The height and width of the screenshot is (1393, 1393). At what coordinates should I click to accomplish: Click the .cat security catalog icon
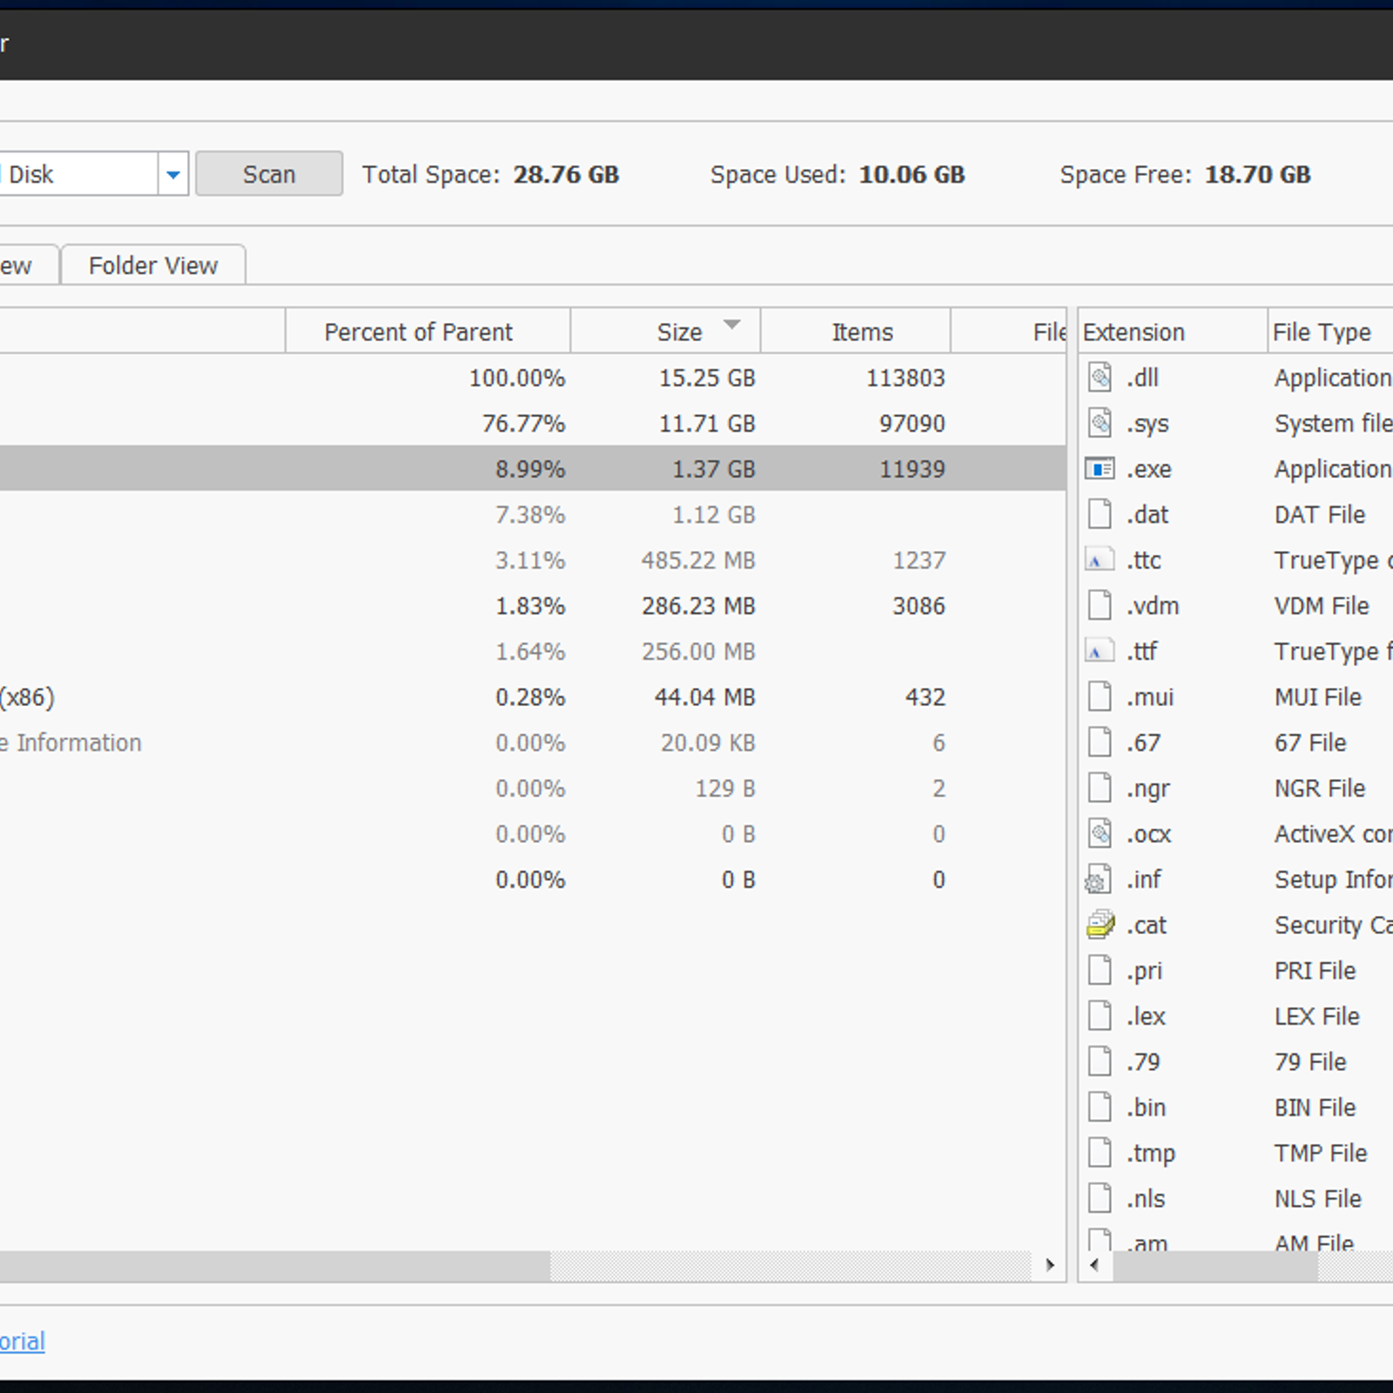(x=1100, y=925)
